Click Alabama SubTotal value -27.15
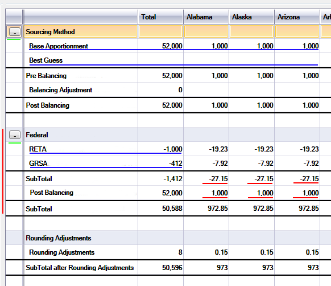Viewport: 331px width, 286px height. pos(218,179)
